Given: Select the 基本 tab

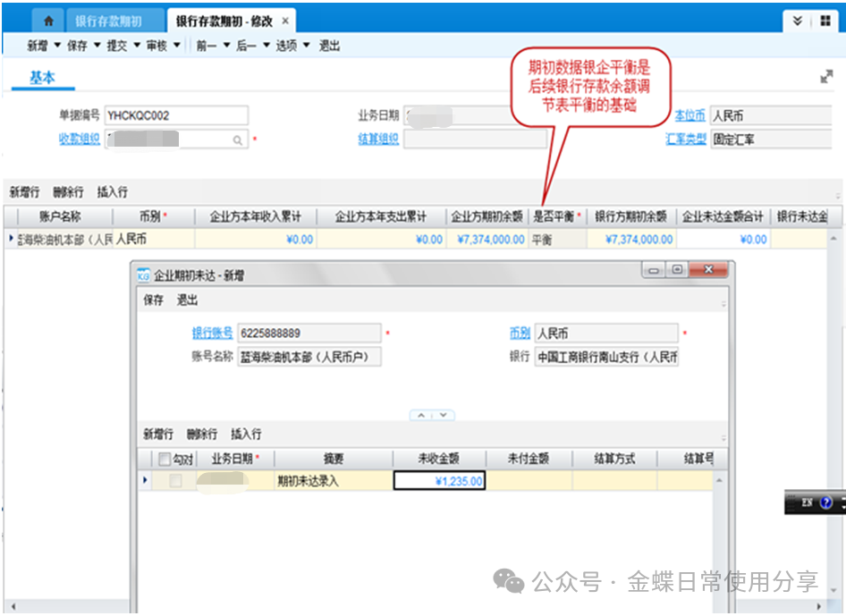Looking at the screenshot, I should [42, 78].
